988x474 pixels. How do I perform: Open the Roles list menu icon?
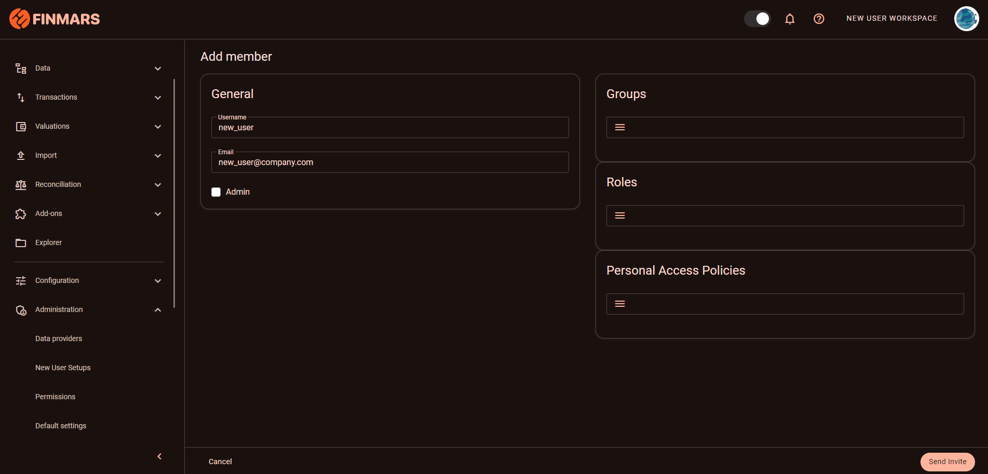point(620,215)
